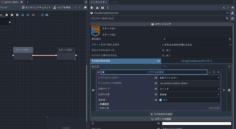Screen dimensions: 236x129
Task: Open the ステートを切り替える条件 dropdown
Action: (x=197, y=45)
